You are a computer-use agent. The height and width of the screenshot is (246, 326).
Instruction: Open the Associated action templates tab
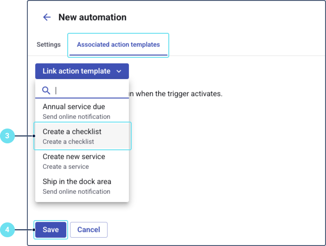[x=118, y=45]
